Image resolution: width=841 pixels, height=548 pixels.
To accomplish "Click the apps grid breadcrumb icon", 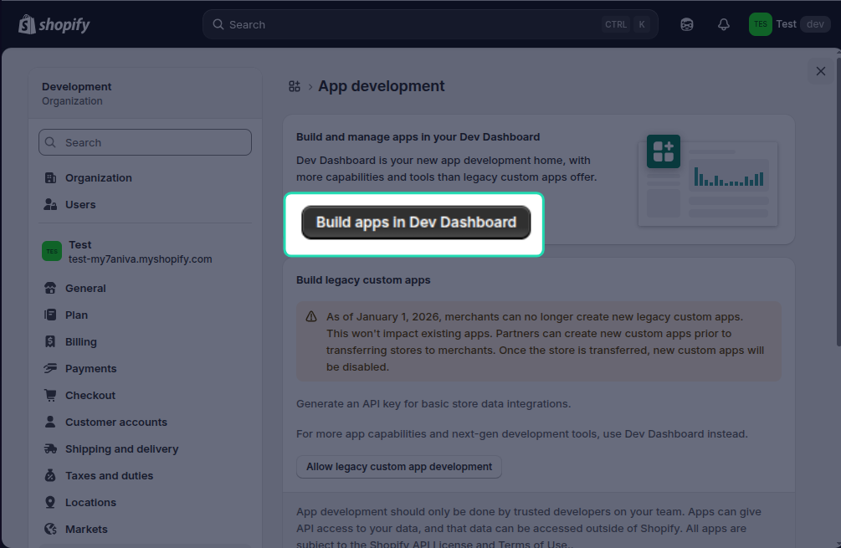I will (x=295, y=86).
